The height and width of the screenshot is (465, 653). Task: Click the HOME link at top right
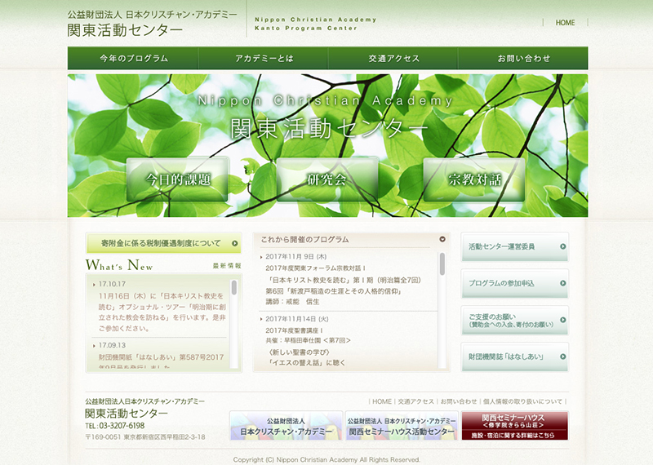(x=565, y=23)
